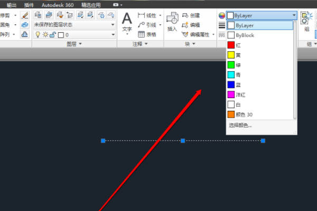Viewport: 317px width, 211px height.
Task: Expand the 图层 panel arrow
Action: 80,44
